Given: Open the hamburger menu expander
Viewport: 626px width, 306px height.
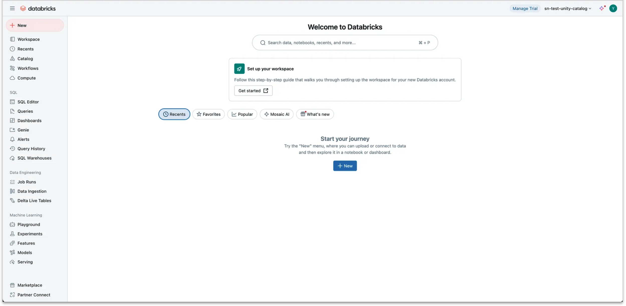Looking at the screenshot, I should point(12,8).
